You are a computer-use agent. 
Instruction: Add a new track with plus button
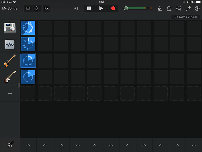(10, 93)
